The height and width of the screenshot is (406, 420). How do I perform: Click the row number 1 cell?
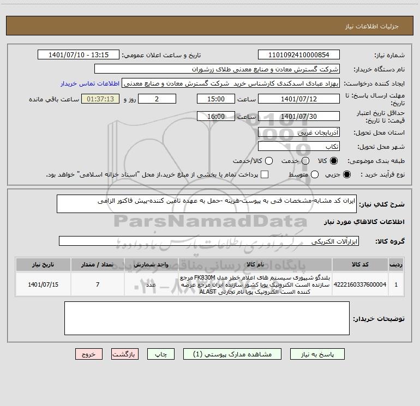point(396,284)
